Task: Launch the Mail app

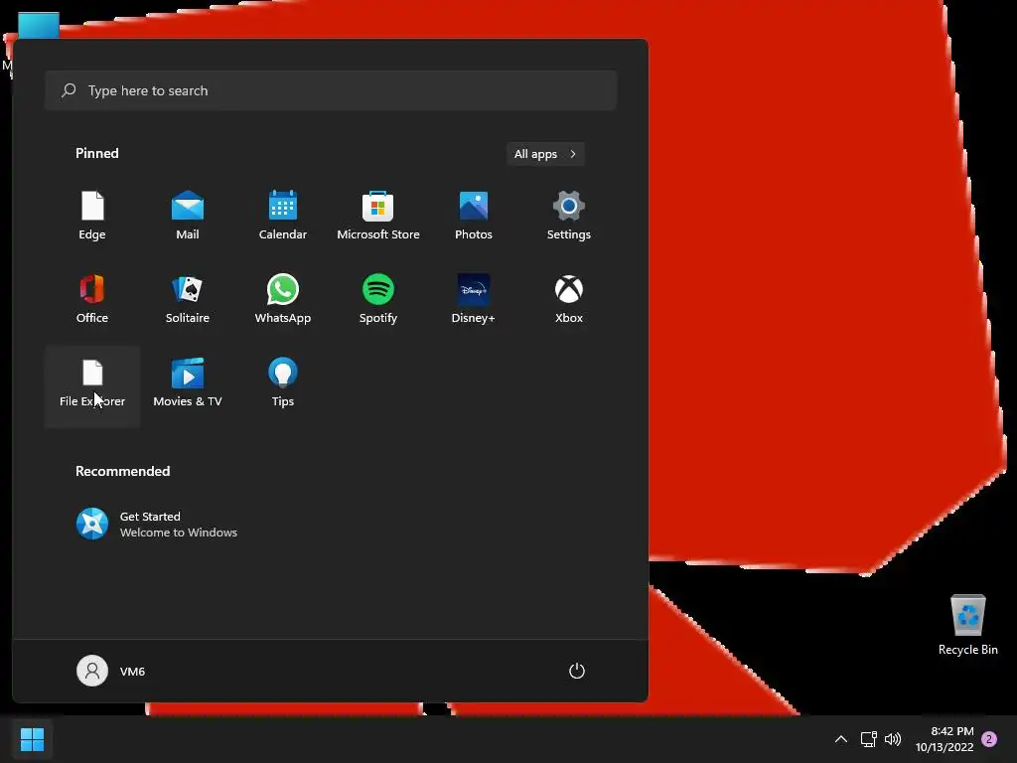Action: (188, 217)
